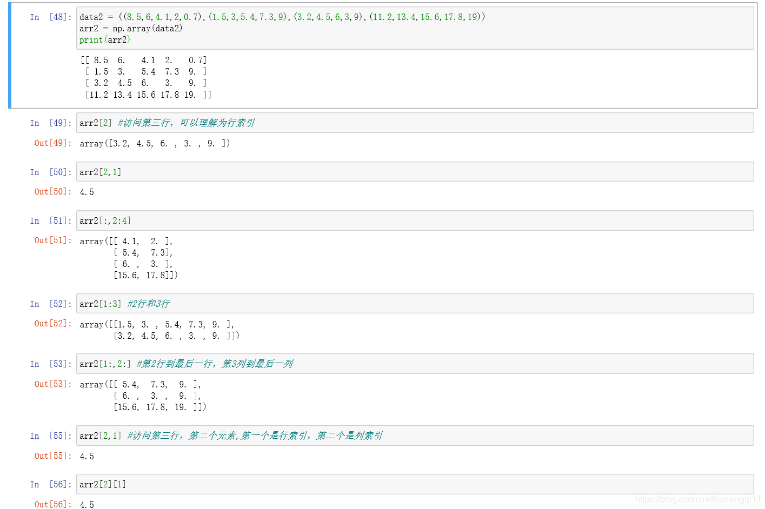
Task: Click the Out[51] prompt label
Action: click(x=53, y=240)
